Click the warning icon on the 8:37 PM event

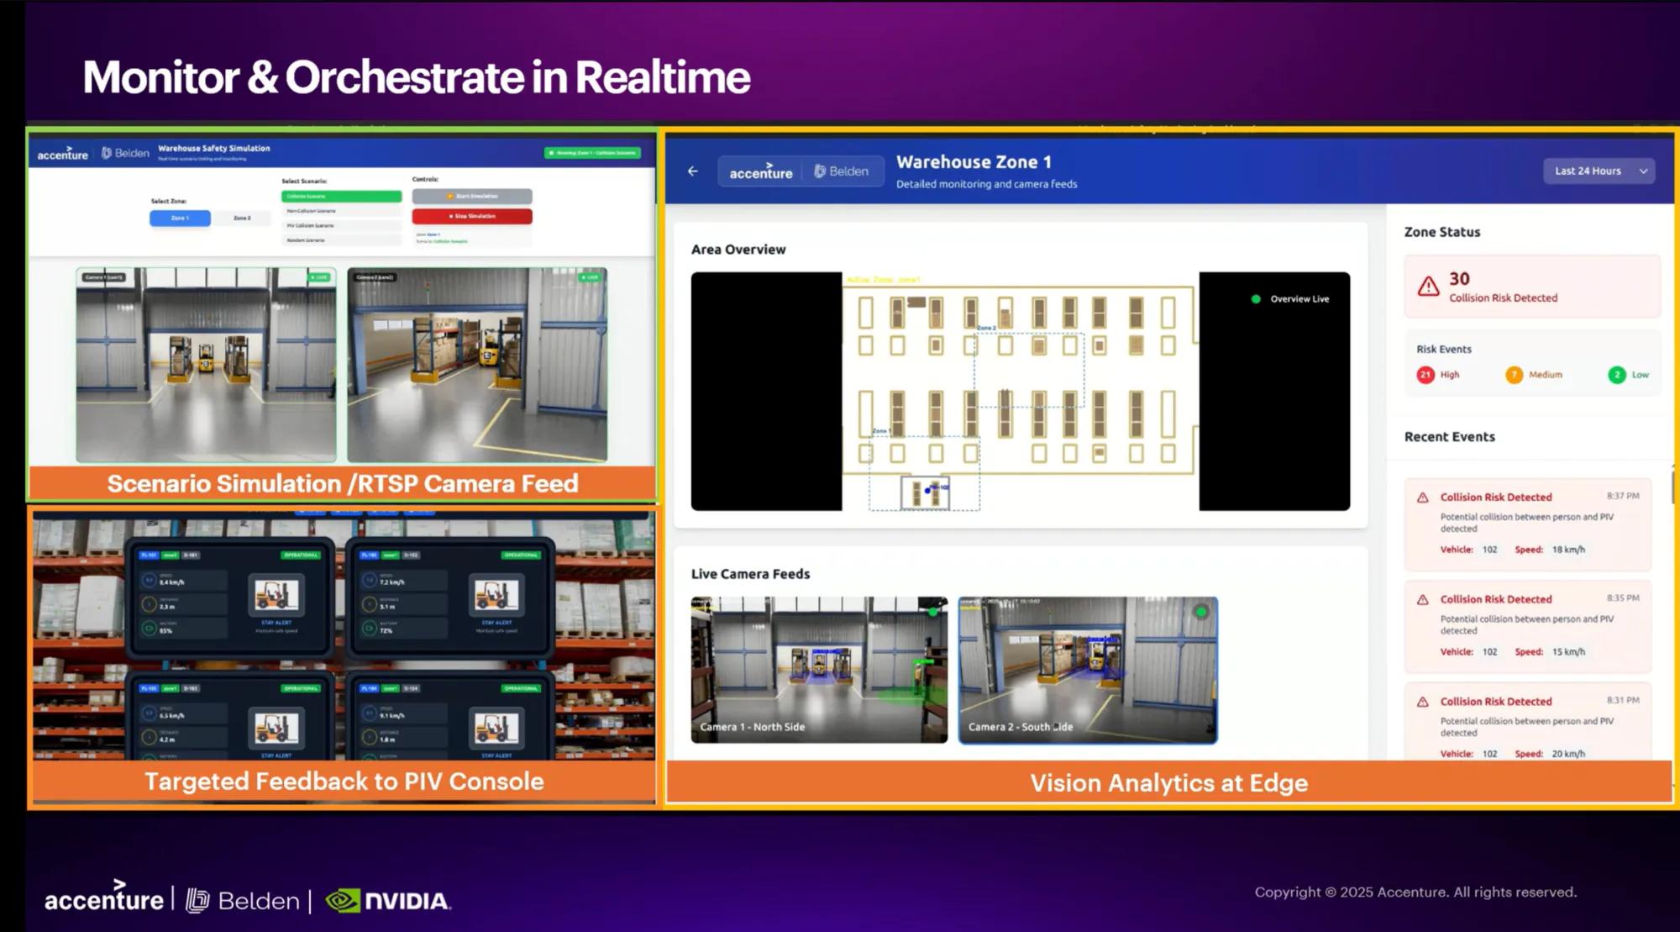click(1423, 497)
